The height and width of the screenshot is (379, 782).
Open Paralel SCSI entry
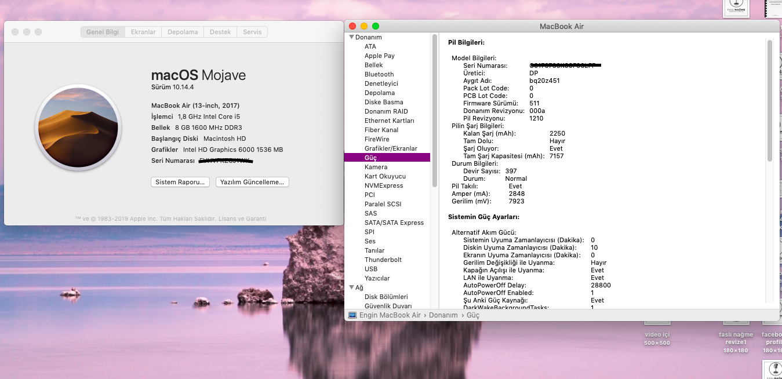tap(383, 204)
